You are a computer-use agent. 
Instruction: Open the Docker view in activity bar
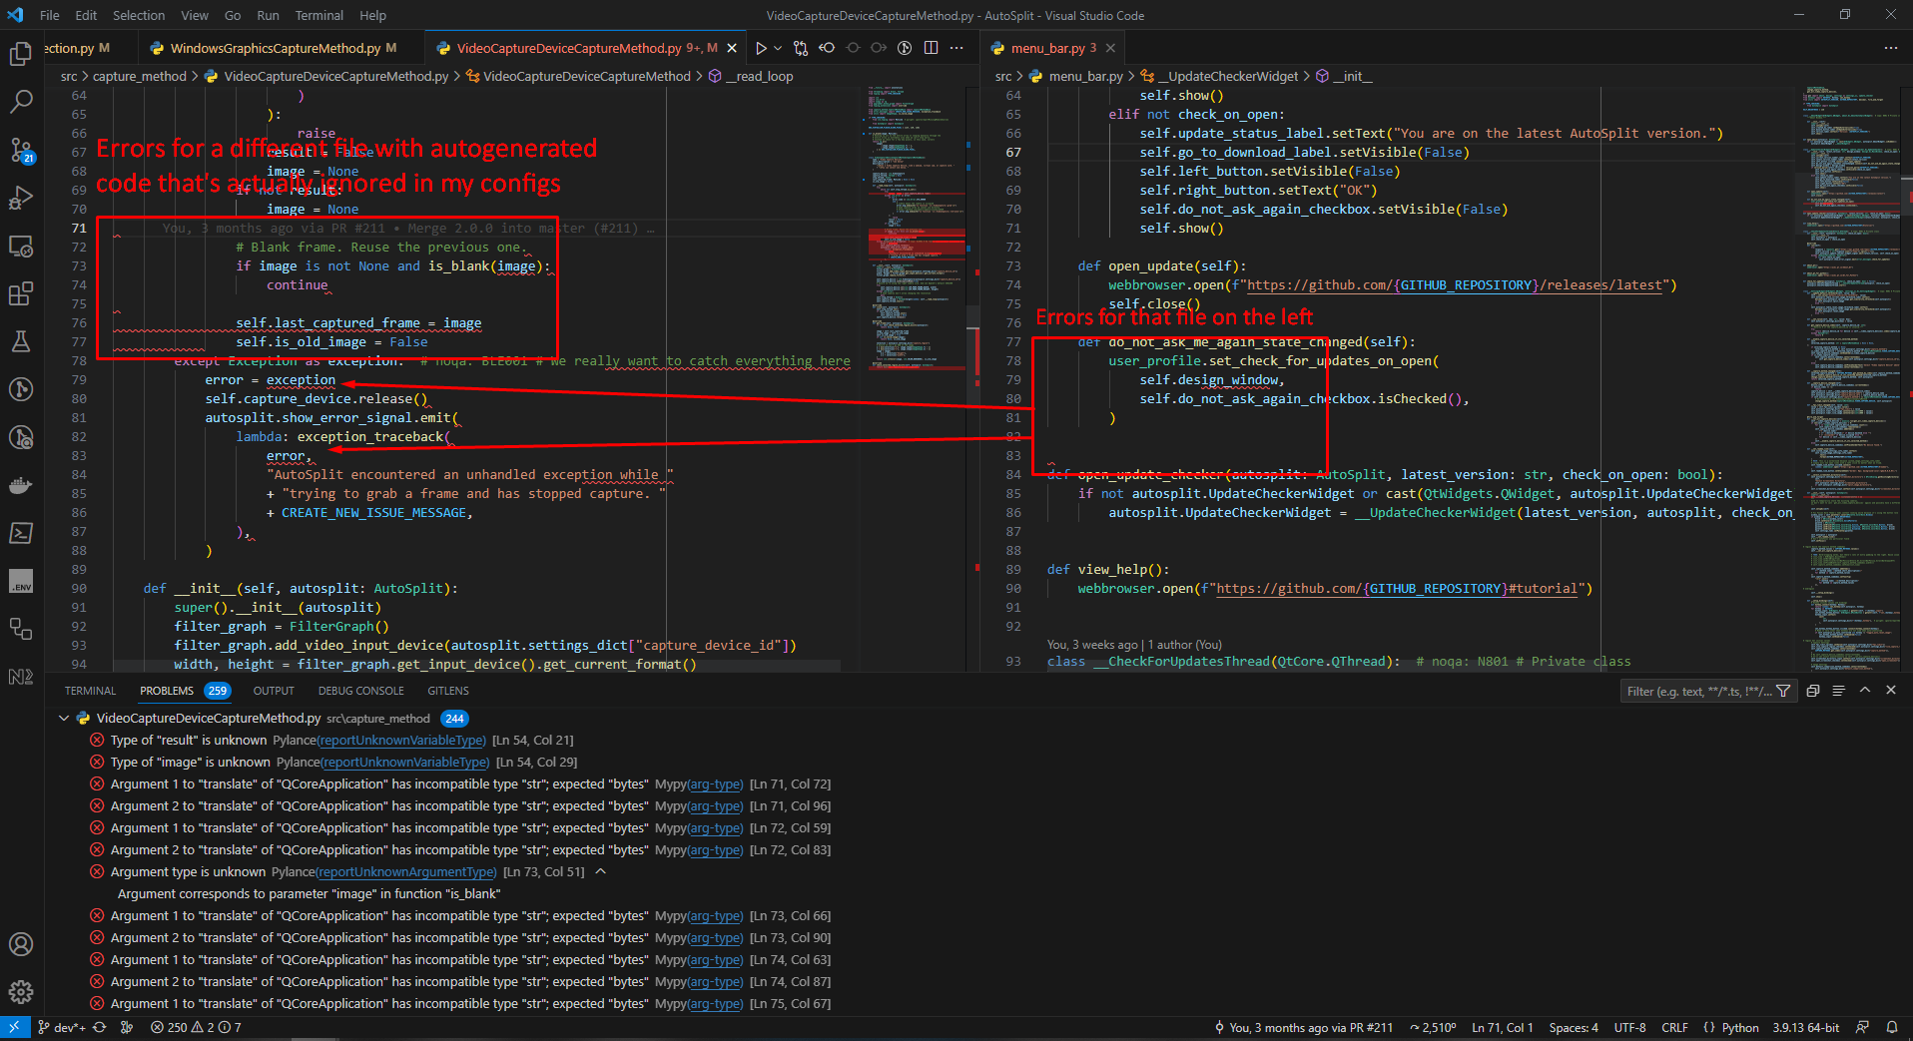point(21,486)
